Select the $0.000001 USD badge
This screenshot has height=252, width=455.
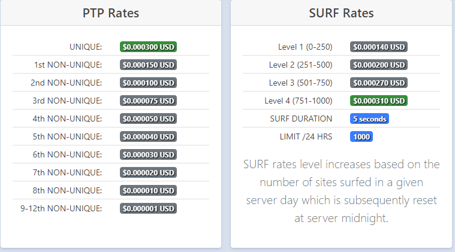[x=148, y=208]
